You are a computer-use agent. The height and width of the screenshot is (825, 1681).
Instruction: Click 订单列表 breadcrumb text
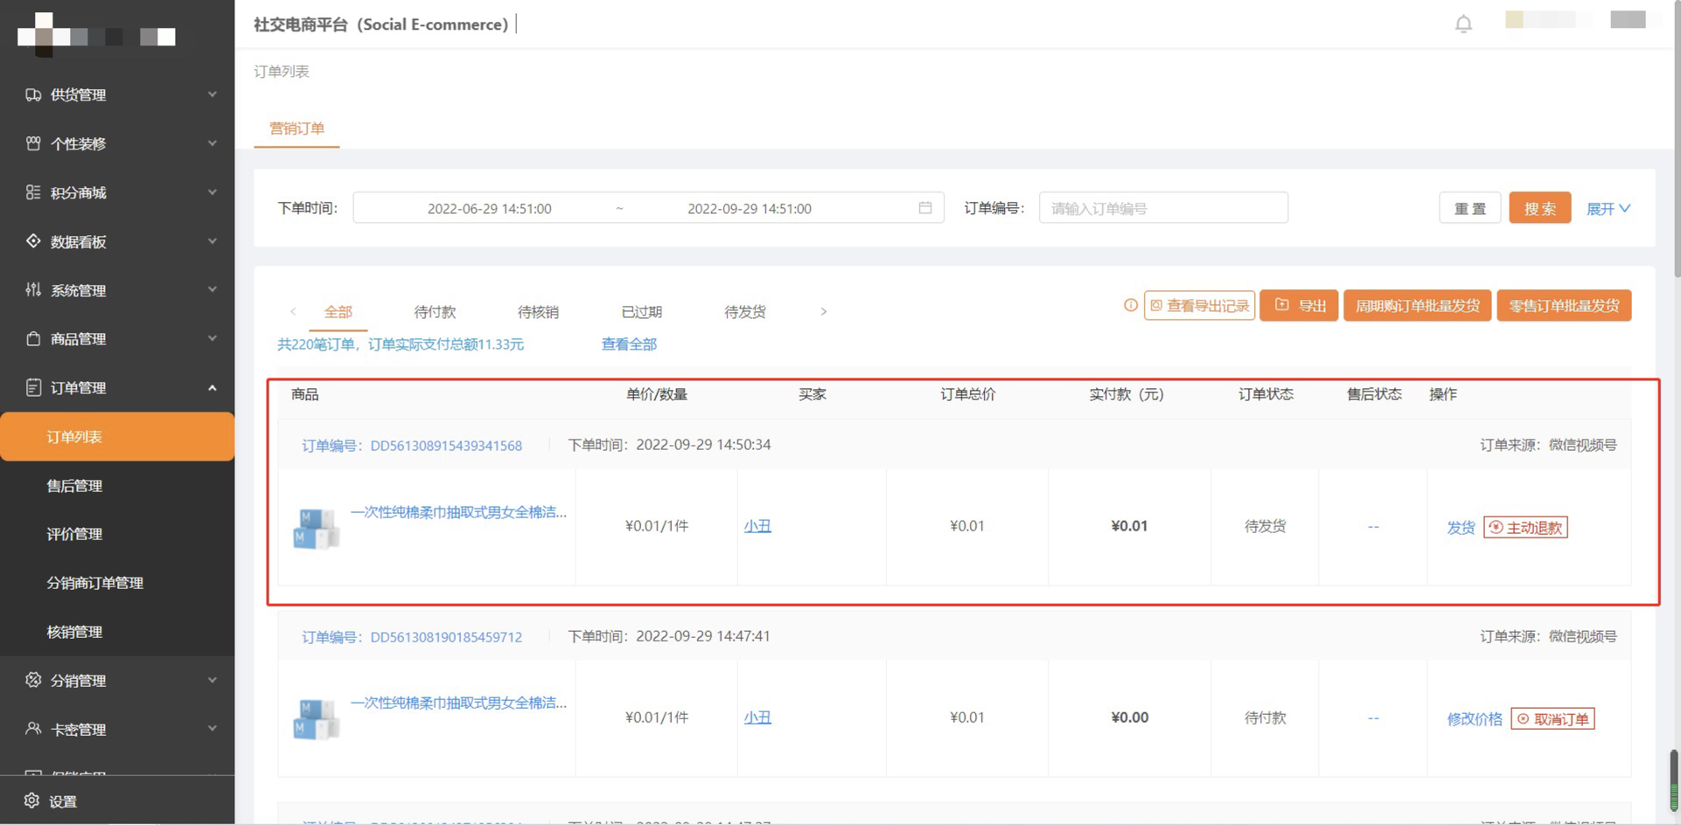click(282, 72)
